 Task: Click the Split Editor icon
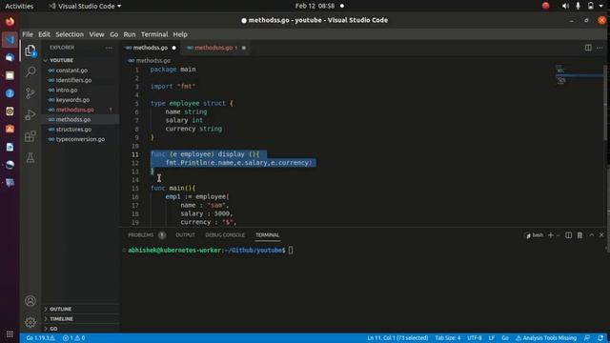click(588, 48)
